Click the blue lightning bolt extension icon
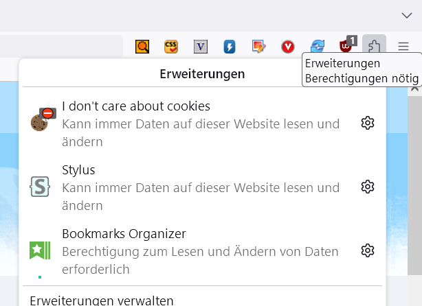 [x=230, y=47]
